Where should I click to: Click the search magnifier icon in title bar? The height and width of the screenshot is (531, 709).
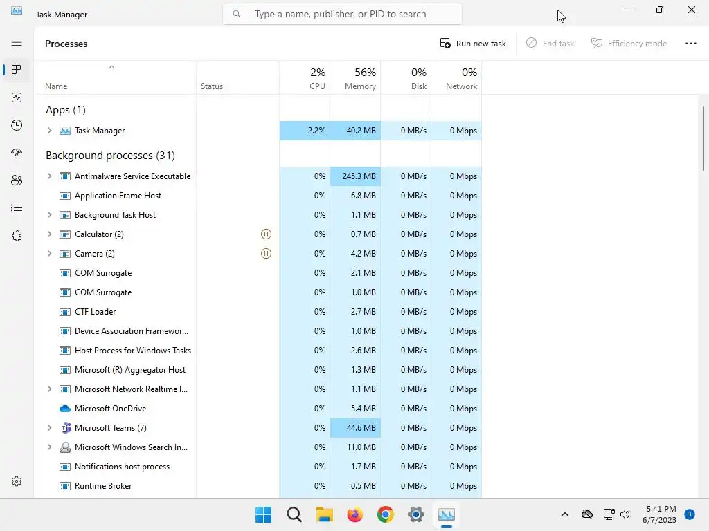pyautogui.click(x=237, y=14)
